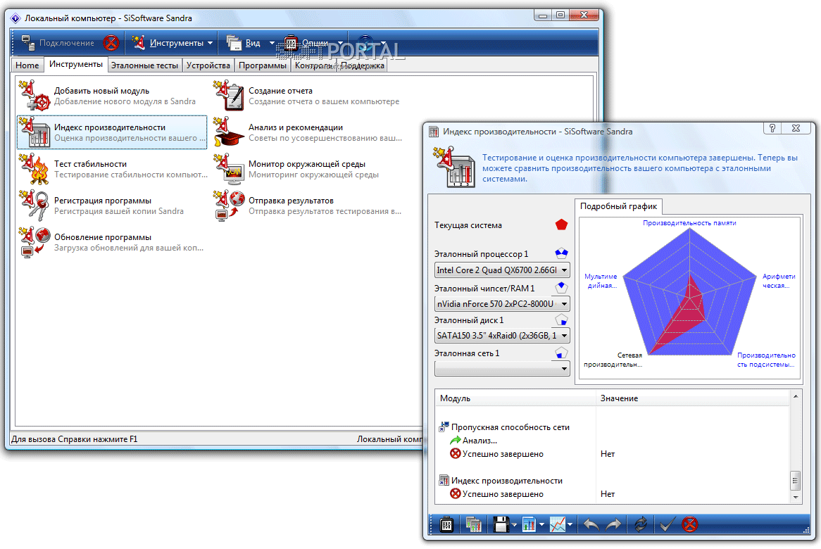The image size is (821, 549).
Task: Open the Опции toolbar dropdown menu
Action: pyautogui.click(x=340, y=43)
